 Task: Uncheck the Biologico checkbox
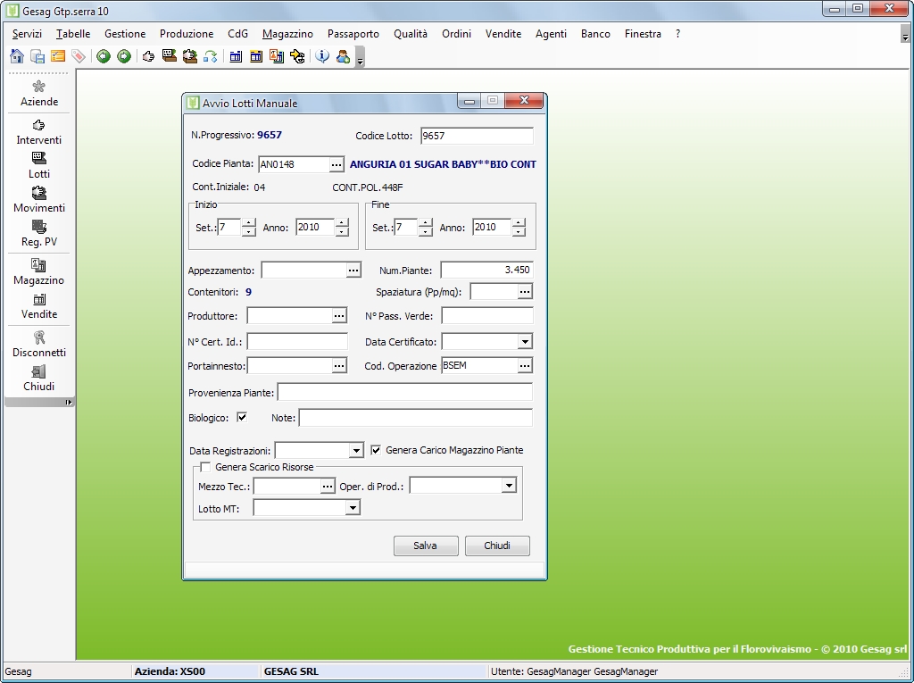click(242, 417)
